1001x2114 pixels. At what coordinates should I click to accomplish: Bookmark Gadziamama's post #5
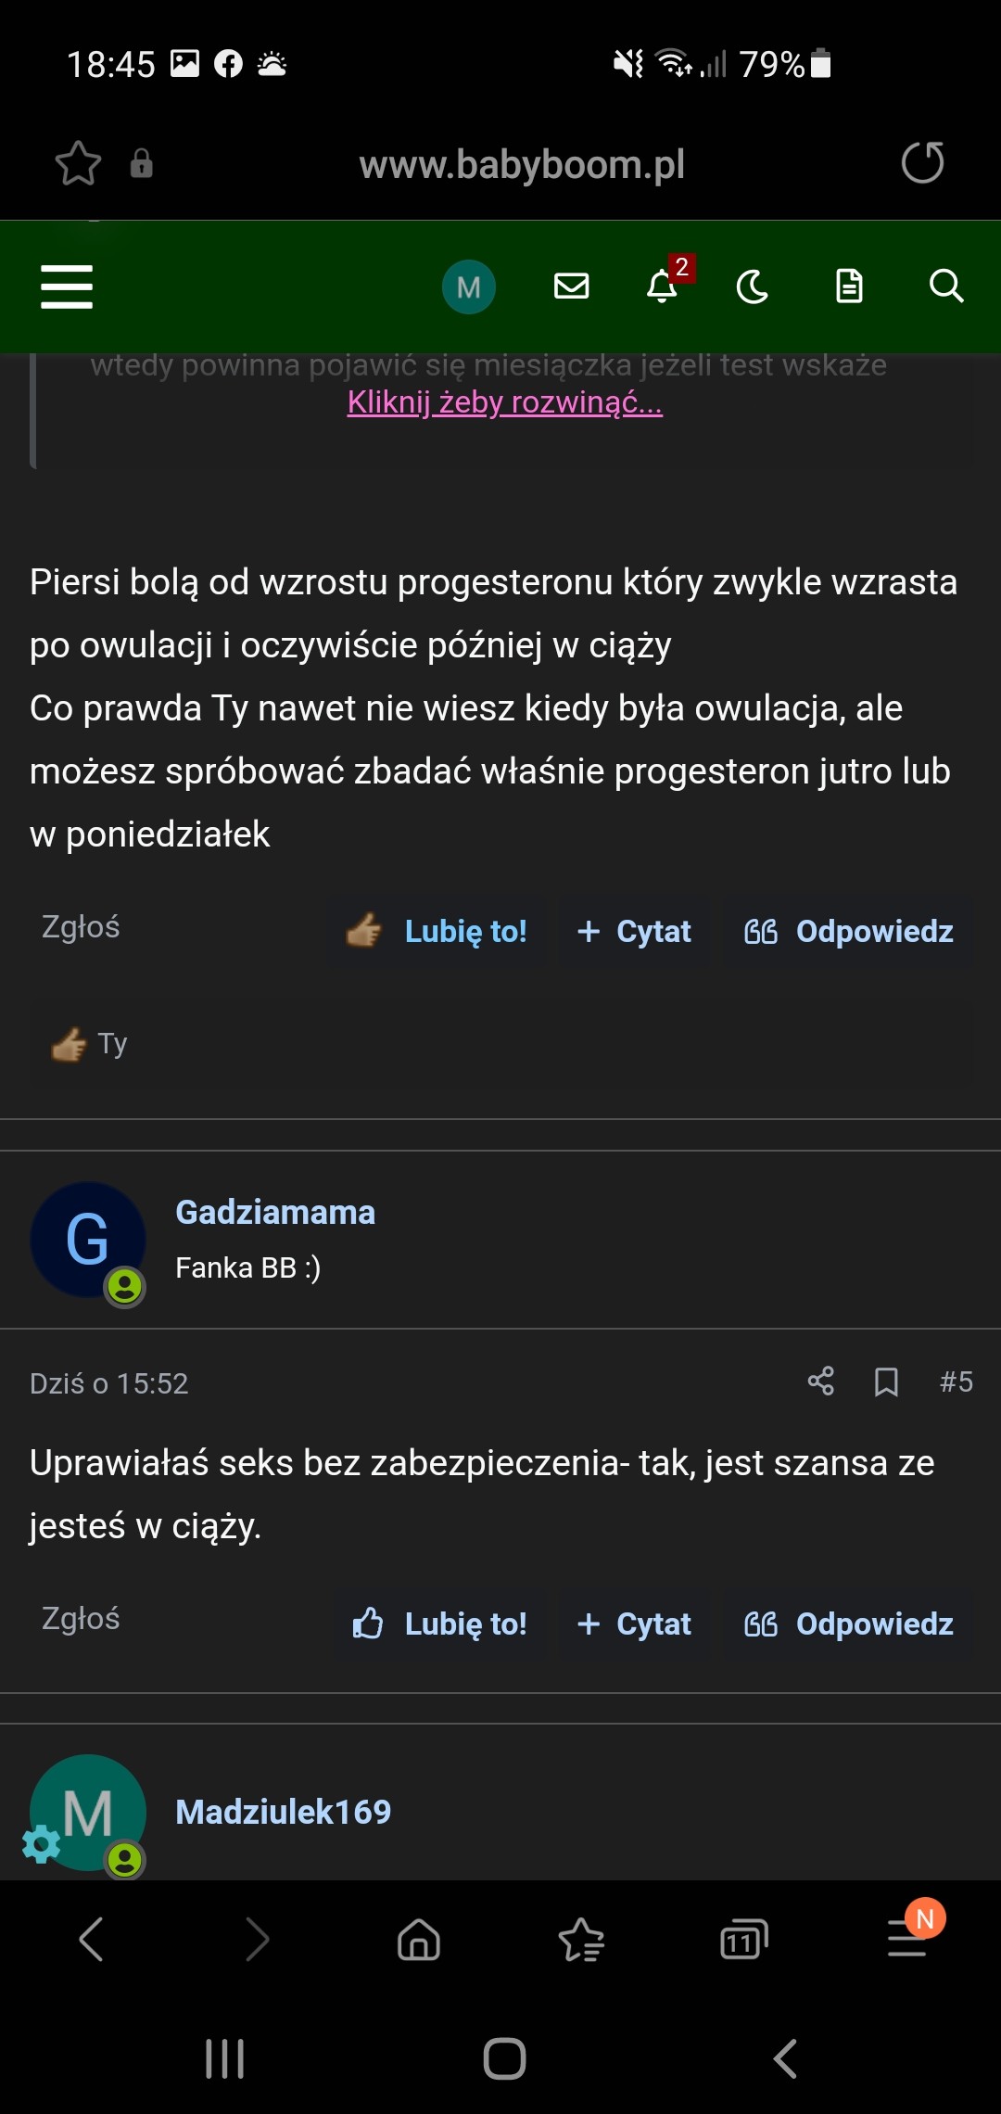point(886,1382)
